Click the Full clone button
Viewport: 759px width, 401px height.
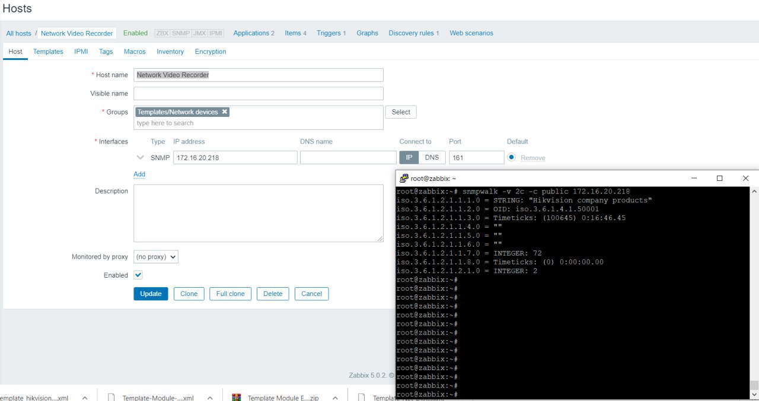pyautogui.click(x=231, y=294)
